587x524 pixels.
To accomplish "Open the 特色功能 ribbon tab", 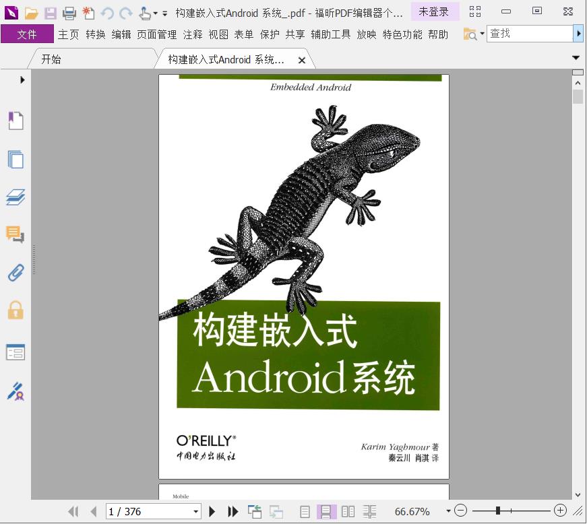I will [402, 34].
